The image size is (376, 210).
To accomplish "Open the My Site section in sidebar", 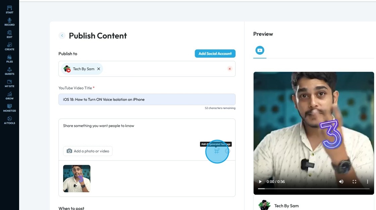I will [x=10, y=84].
